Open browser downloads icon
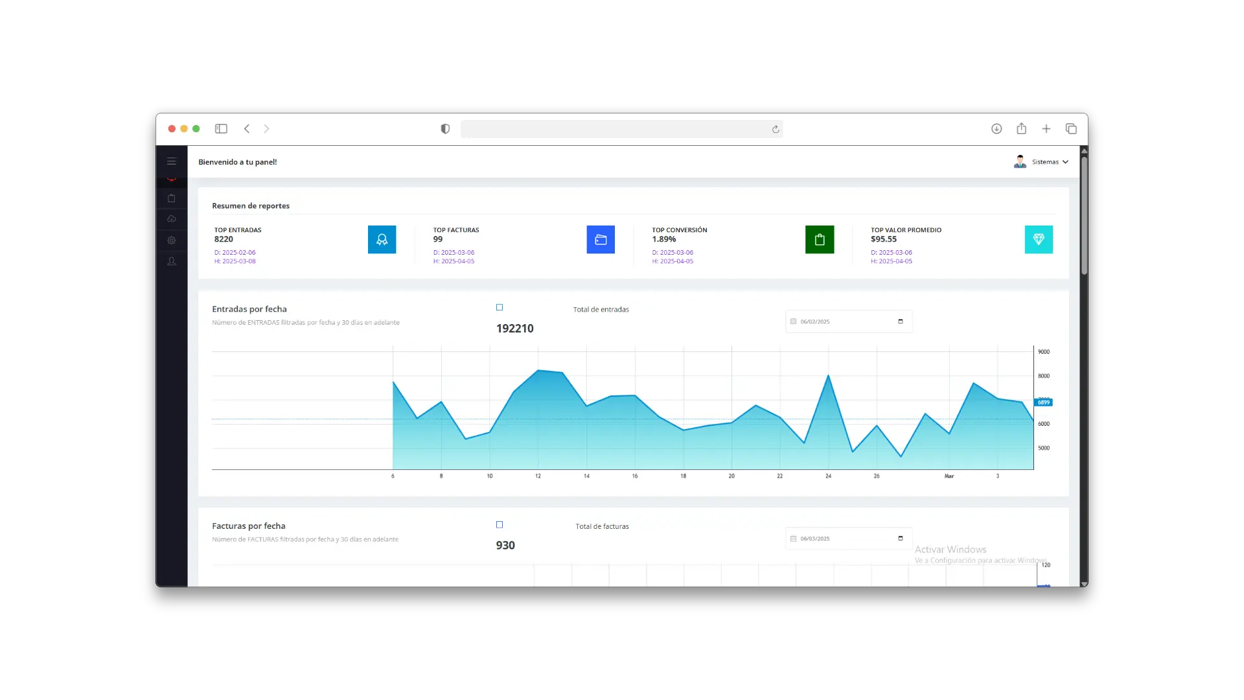1244x700 pixels. click(x=996, y=129)
